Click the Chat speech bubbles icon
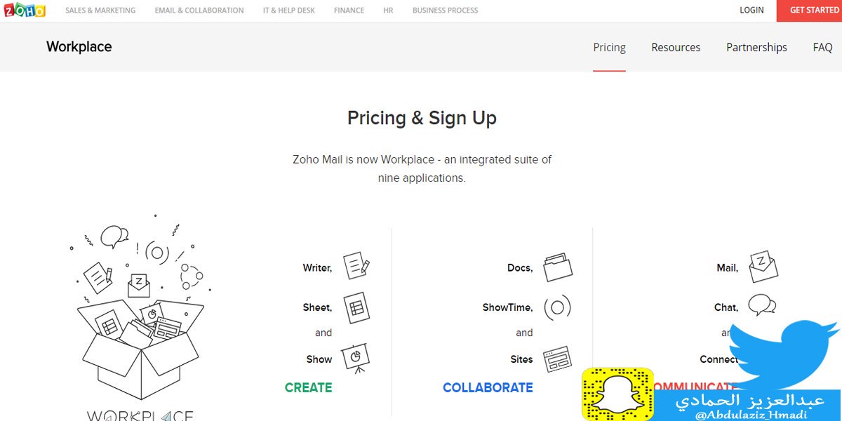 (762, 306)
